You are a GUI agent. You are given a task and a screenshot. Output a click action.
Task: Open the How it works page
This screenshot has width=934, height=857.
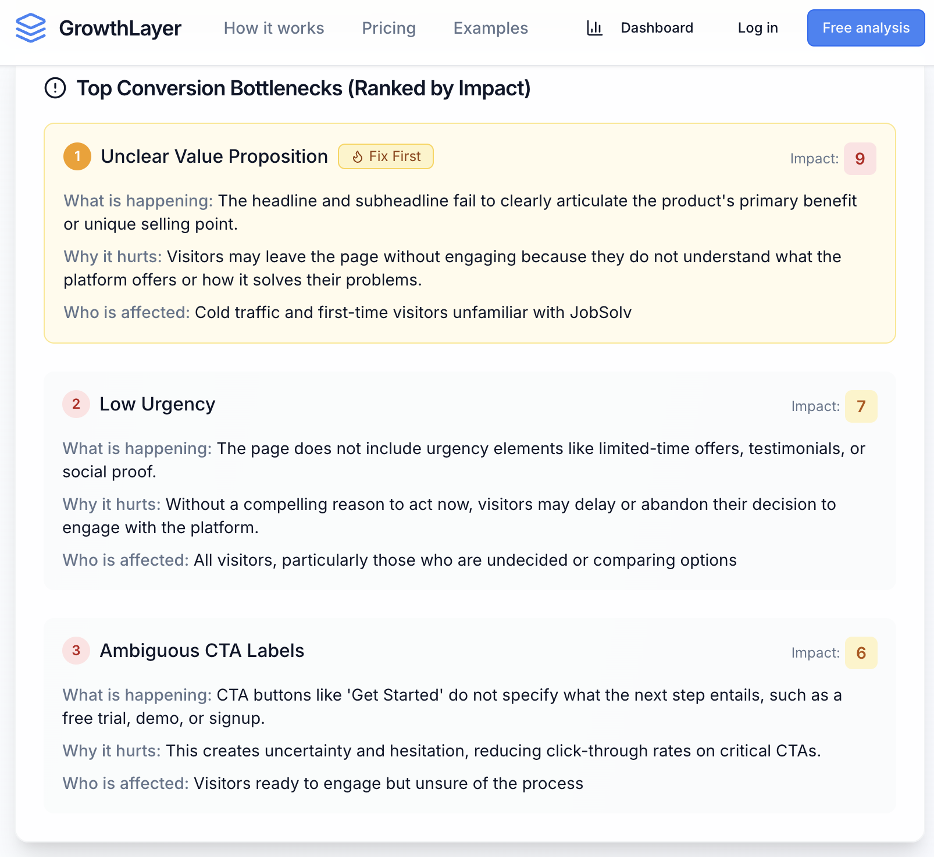[x=273, y=28]
